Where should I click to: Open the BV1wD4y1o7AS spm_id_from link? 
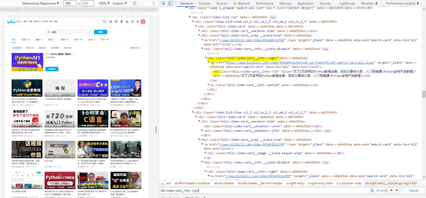(x=300, y=63)
